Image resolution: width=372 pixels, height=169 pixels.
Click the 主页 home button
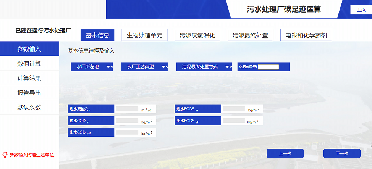pyautogui.click(x=361, y=10)
